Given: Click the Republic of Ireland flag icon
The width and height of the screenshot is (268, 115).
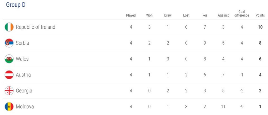Looking at the screenshot, I should point(9,27).
